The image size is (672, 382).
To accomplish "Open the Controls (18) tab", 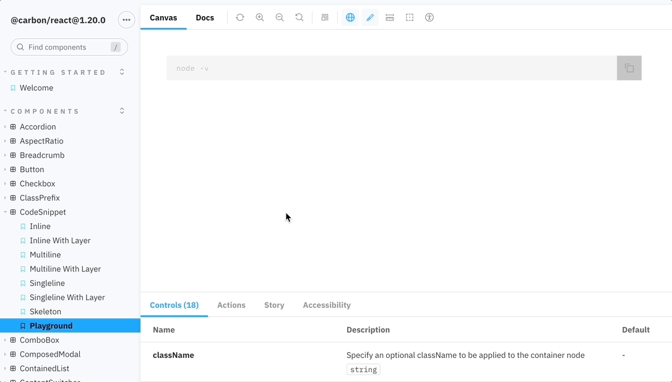I will click(174, 305).
